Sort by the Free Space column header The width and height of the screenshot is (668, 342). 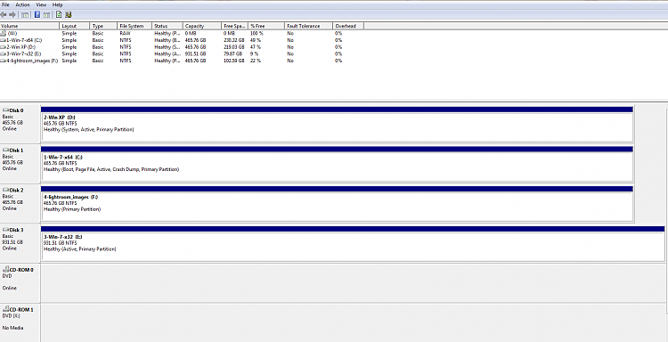(x=235, y=26)
